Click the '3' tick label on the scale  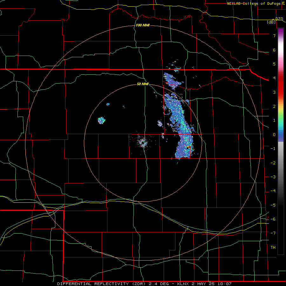coord(274,92)
